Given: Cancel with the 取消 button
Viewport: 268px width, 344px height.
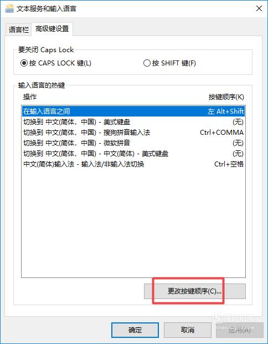Looking at the screenshot, I should coord(187,330).
